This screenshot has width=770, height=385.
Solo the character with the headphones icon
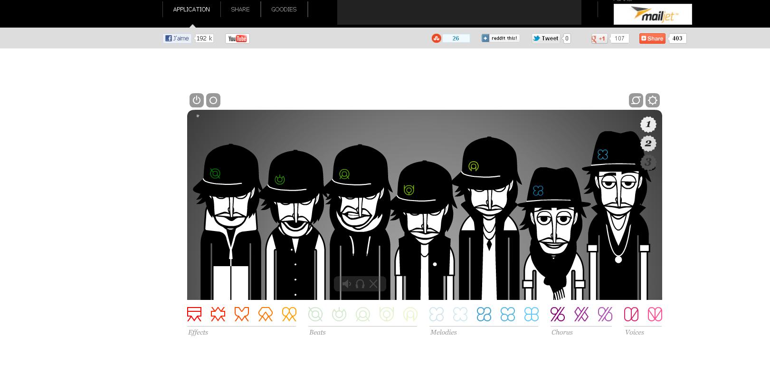click(x=360, y=284)
